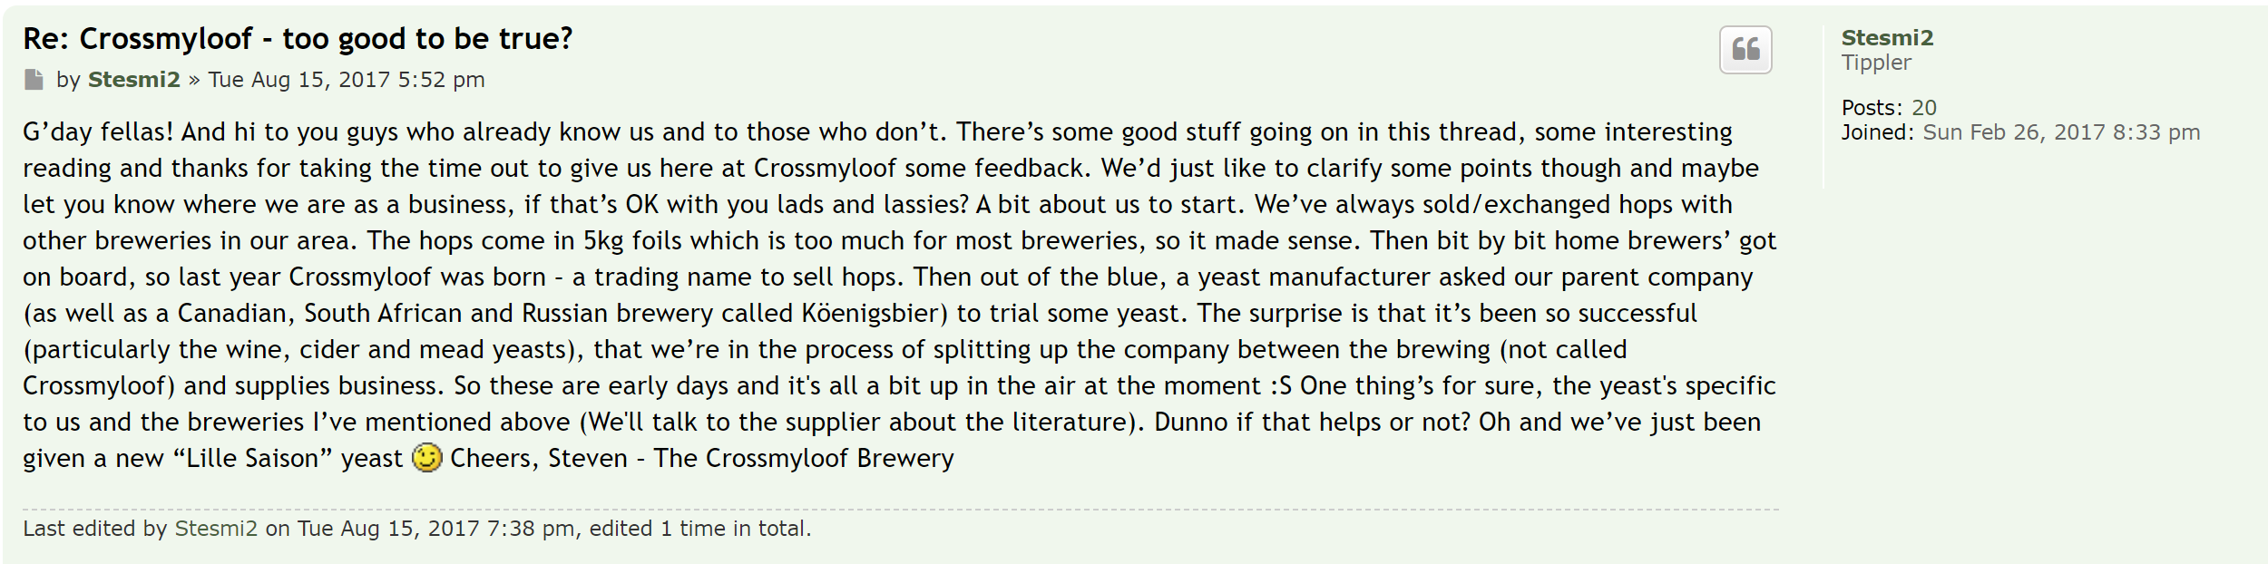The width and height of the screenshot is (2268, 564).
Task: Click the post document icon beside byline
Action: click(34, 80)
